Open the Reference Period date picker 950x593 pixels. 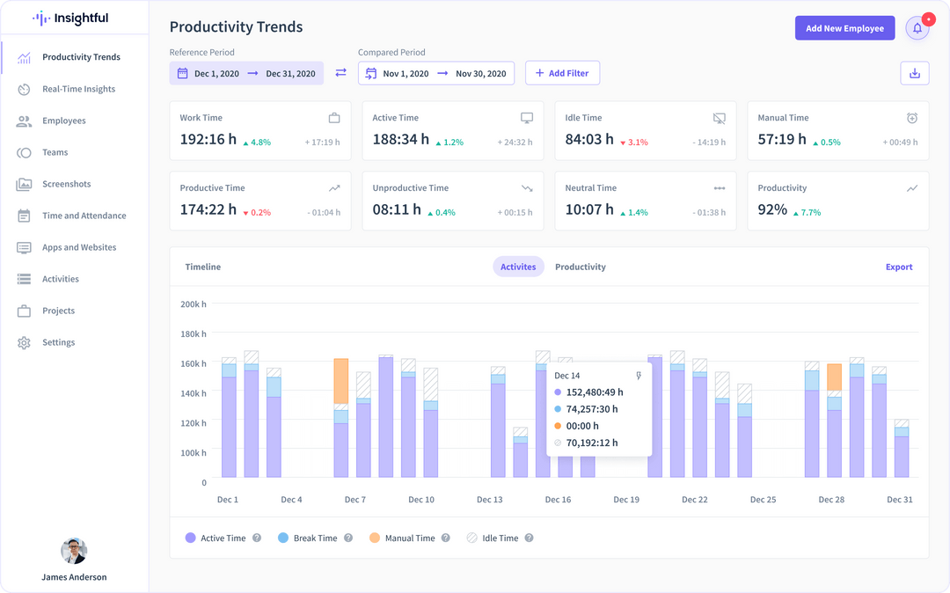click(x=246, y=73)
